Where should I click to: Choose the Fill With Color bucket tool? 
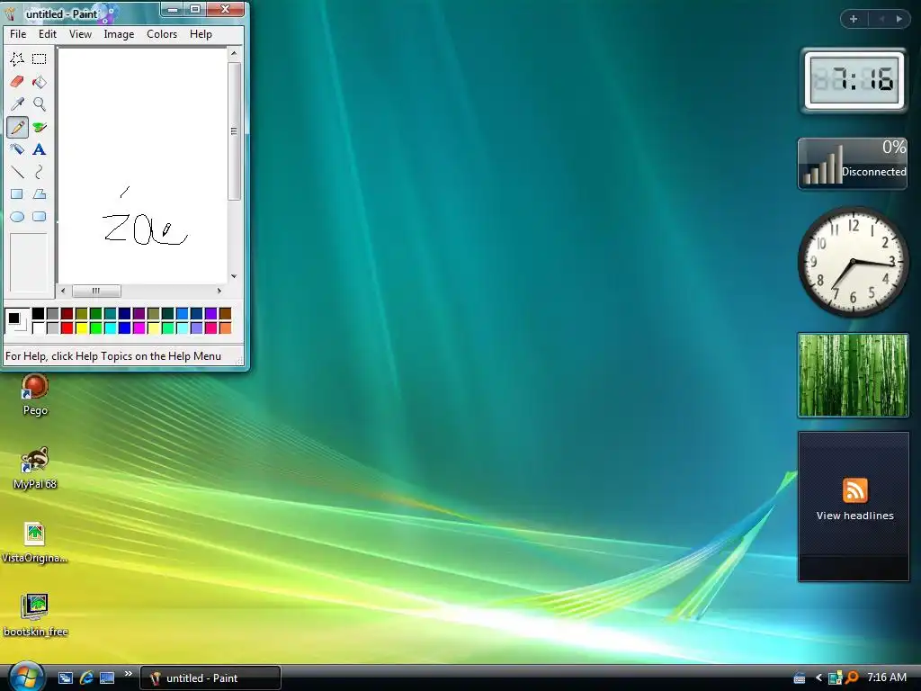(x=40, y=81)
